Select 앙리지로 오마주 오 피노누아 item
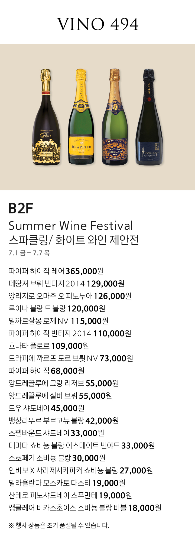Image resolution: width=195 pixels, height=549 pixels. click(70, 296)
